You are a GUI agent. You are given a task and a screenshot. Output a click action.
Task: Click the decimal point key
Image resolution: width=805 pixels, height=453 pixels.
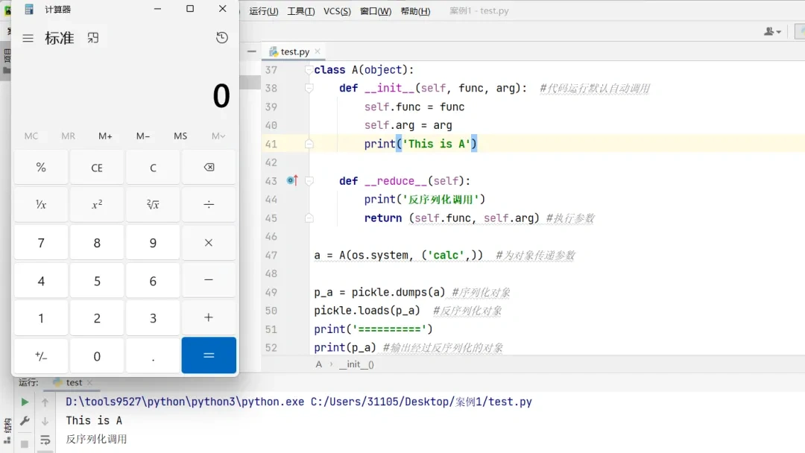pyautogui.click(x=153, y=355)
